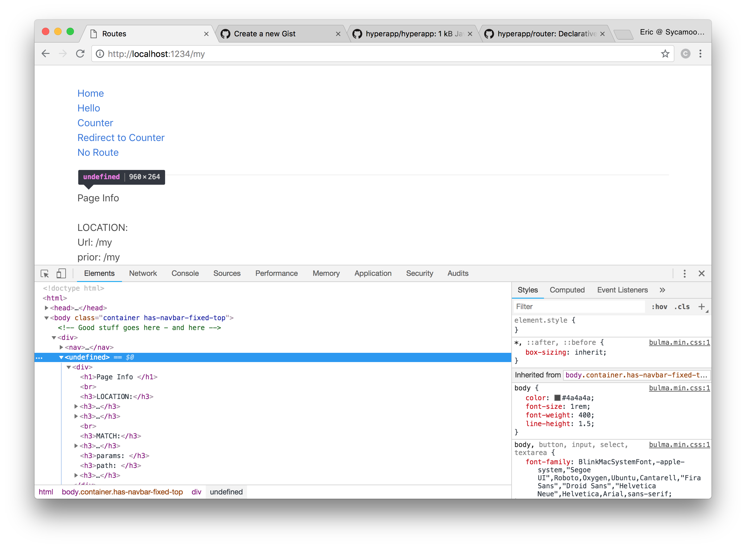Add a new style rule with the plus icon

pyautogui.click(x=701, y=307)
